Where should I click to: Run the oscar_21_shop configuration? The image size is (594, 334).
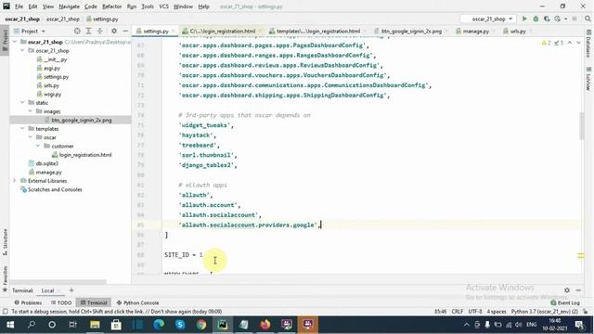click(x=524, y=19)
